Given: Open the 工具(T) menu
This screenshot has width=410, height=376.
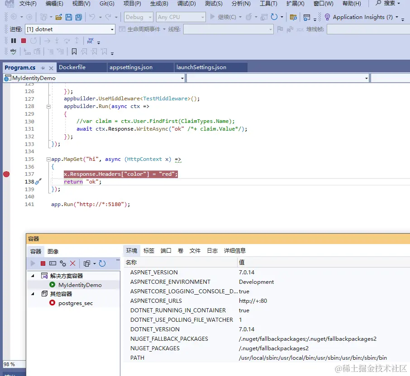Looking at the screenshot, I should coord(268,4).
